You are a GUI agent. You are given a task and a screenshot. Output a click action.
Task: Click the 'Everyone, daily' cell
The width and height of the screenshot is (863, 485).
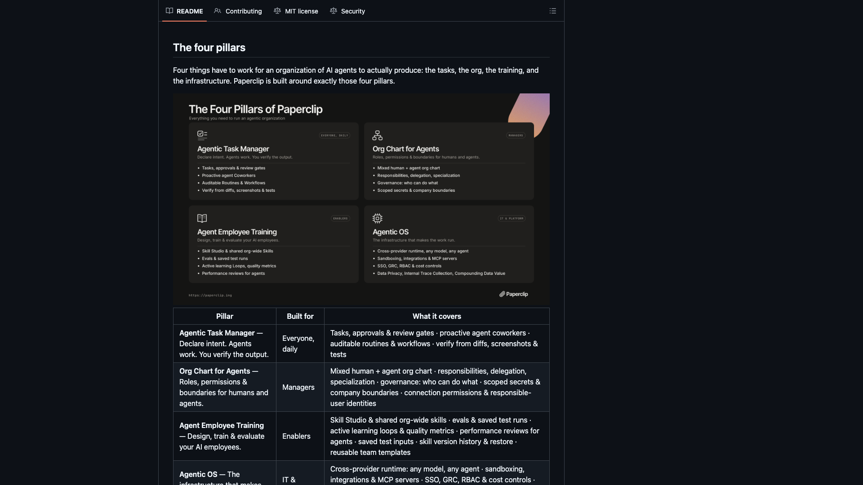click(x=300, y=344)
